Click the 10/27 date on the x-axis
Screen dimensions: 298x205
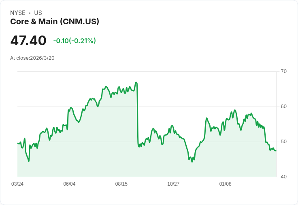tap(173, 184)
